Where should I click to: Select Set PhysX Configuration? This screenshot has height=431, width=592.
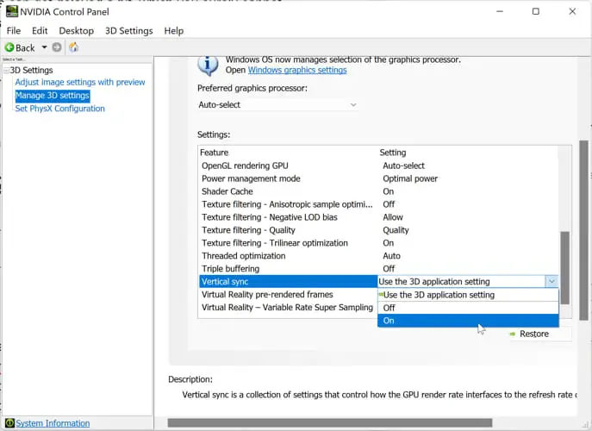click(60, 109)
